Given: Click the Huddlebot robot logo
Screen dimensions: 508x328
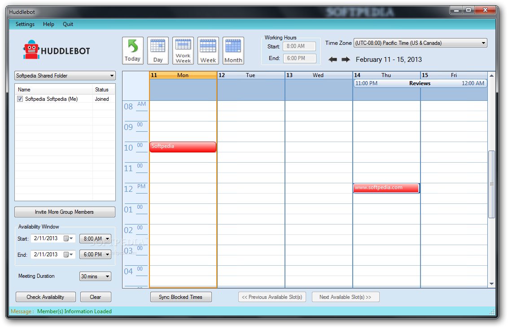Looking at the screenshot, I should click(x=31, y=50).
